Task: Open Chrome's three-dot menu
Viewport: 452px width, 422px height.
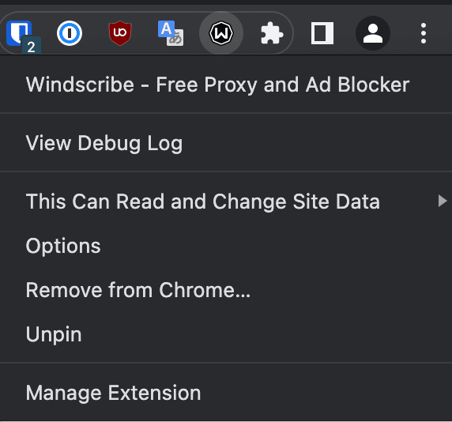Action: (424, 33)
